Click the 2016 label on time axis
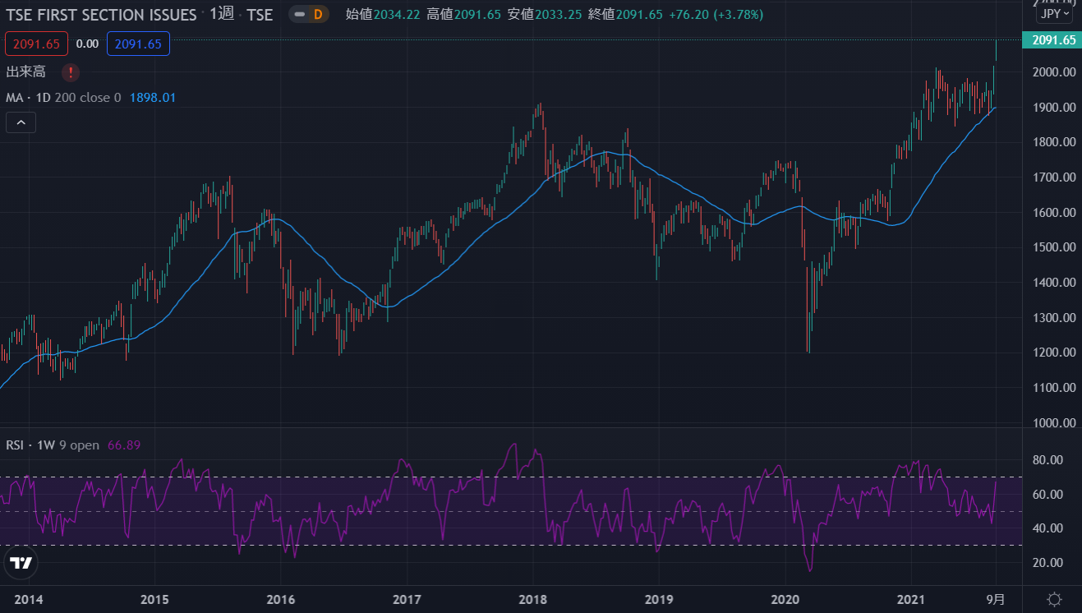Viewport: 1082px width, 613px height. [281, 599]
